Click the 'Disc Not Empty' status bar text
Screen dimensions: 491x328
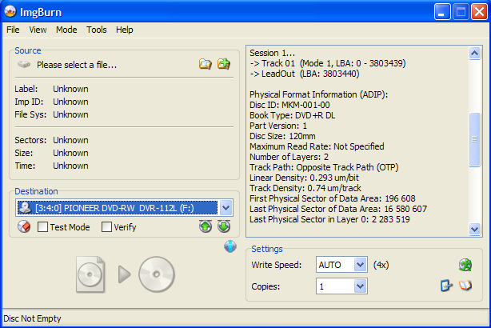tap(32, 318)
